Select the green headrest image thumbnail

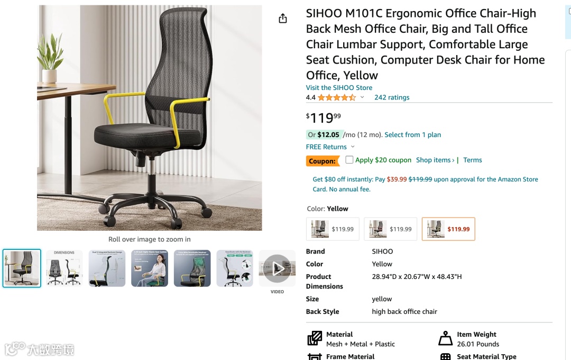pos(192,268)
